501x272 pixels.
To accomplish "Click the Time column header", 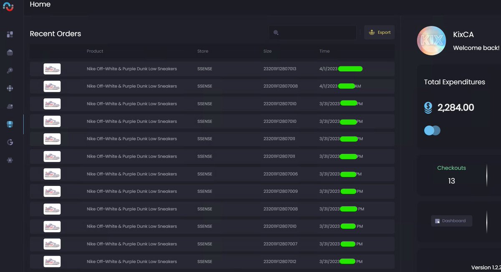I will point(324,51).
